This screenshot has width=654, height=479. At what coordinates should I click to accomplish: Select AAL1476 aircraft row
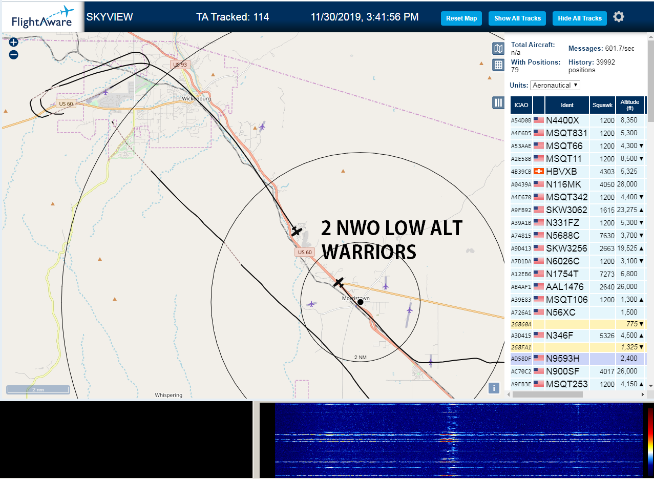pos(578,286)
